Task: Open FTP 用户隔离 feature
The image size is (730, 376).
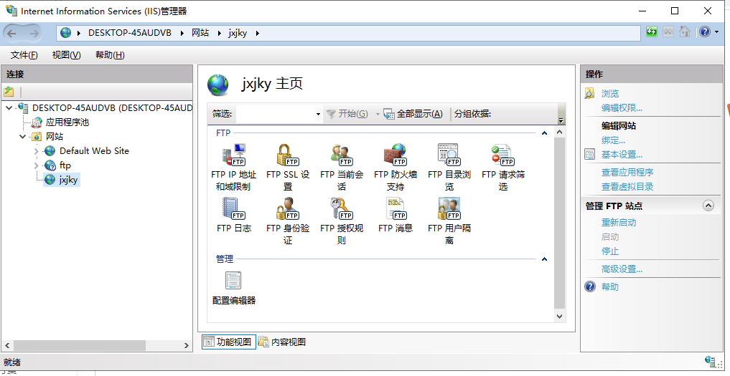Action: coord(449,221)
